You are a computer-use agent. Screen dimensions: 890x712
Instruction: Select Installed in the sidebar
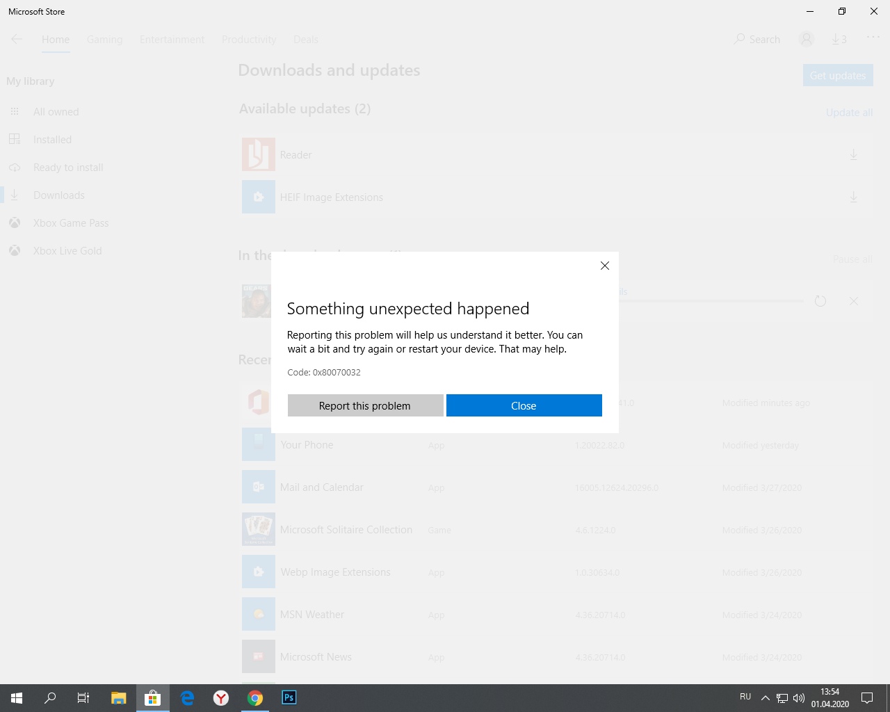52,140
